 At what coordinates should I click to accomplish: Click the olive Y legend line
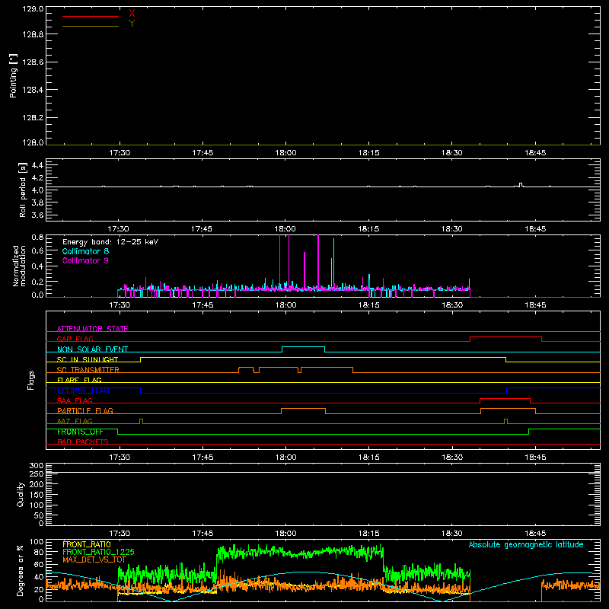tap(91, 26)
